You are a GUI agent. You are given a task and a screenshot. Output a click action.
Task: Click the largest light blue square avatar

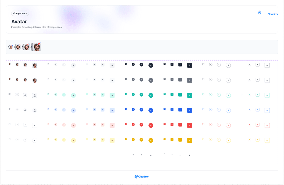[112, 110]
